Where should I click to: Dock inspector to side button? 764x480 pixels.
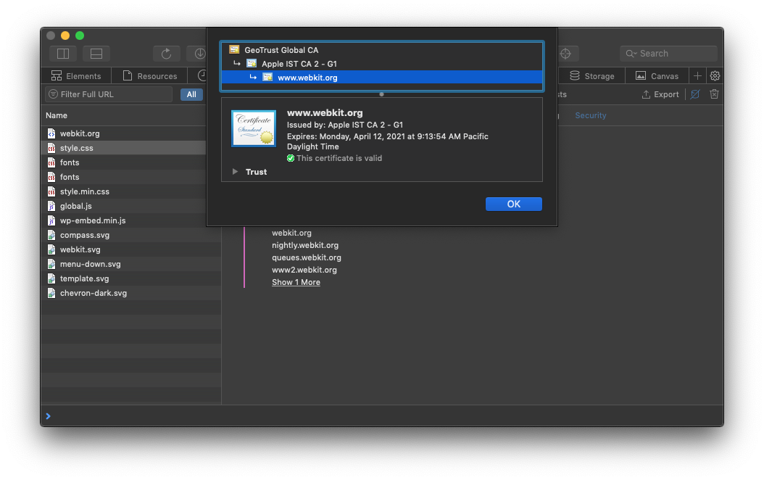[63, 54]
